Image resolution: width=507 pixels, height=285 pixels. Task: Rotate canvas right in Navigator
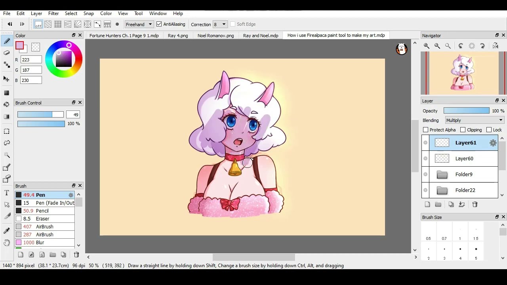pos(482,46)
